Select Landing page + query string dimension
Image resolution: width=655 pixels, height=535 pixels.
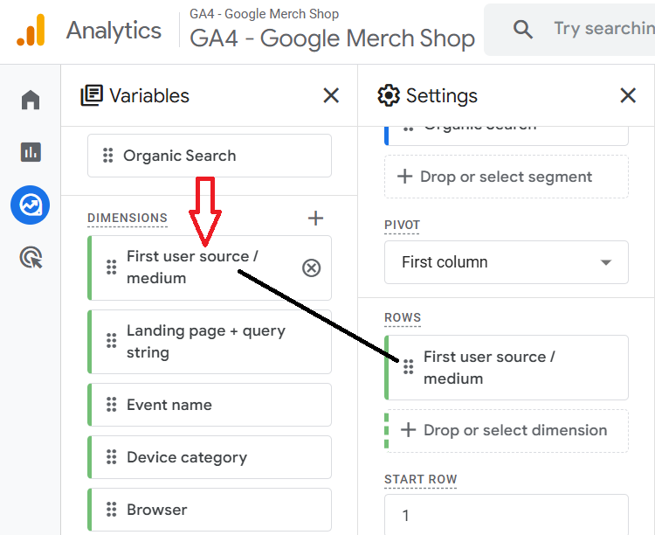[x=210, y=342]
